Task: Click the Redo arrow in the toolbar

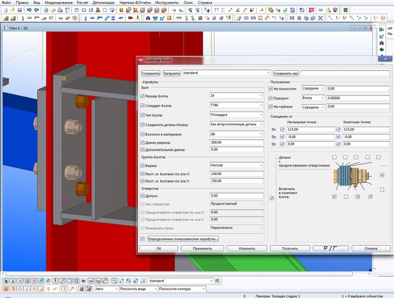Action: [37, 10]
